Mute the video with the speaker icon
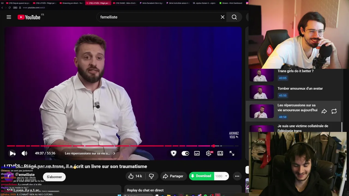 click(x=24, y=153)
